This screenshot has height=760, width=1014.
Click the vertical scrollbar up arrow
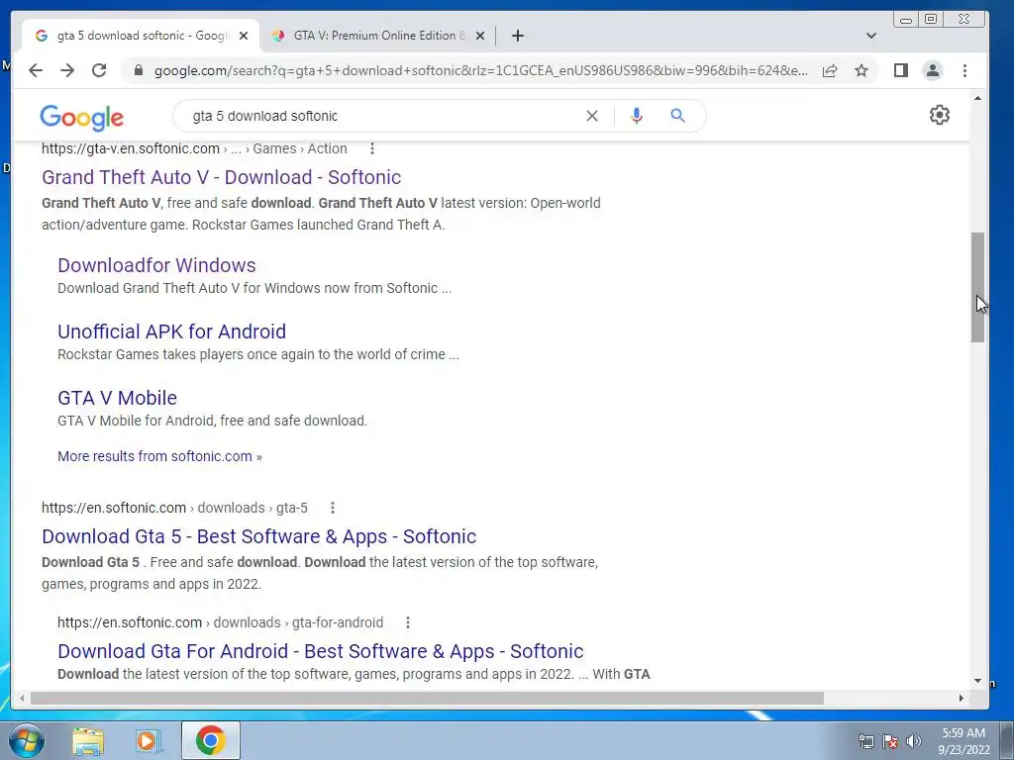pyautogui.click(x=977, y=98)
